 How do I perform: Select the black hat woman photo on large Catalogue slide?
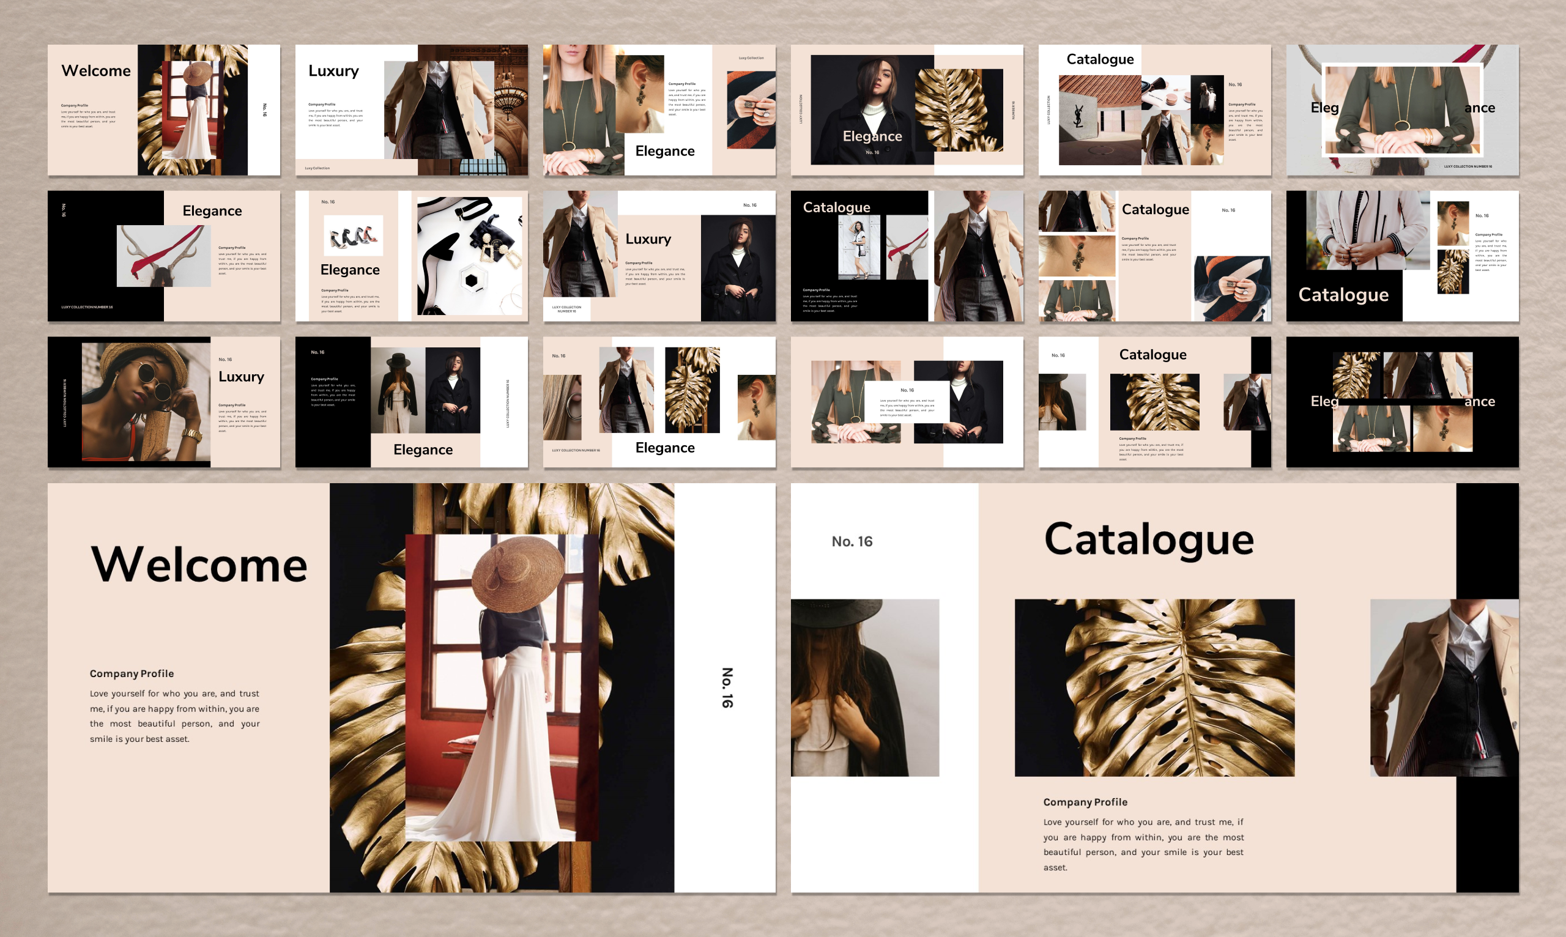click(x=864, y=687)
